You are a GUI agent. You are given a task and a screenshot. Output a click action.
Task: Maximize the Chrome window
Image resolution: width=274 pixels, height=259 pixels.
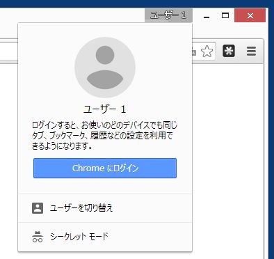click(225, 15)
